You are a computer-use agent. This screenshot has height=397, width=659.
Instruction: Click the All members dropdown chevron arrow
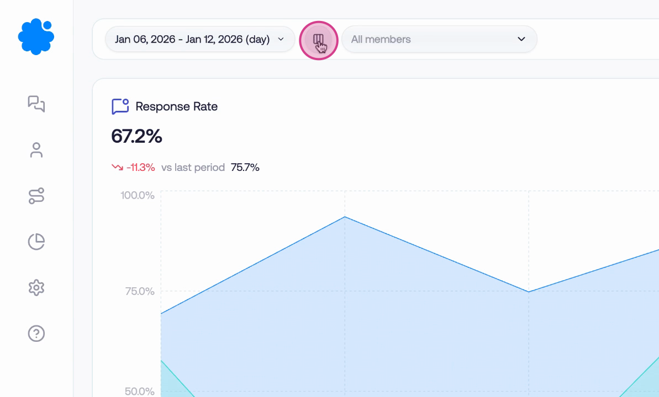pos(521,39)
